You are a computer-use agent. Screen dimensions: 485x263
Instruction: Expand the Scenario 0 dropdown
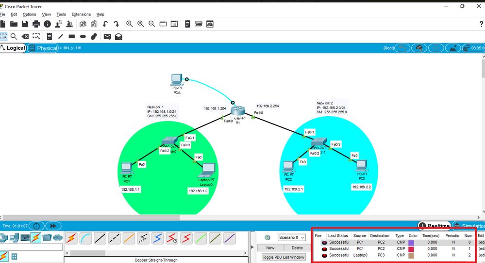tap(291, 237)
